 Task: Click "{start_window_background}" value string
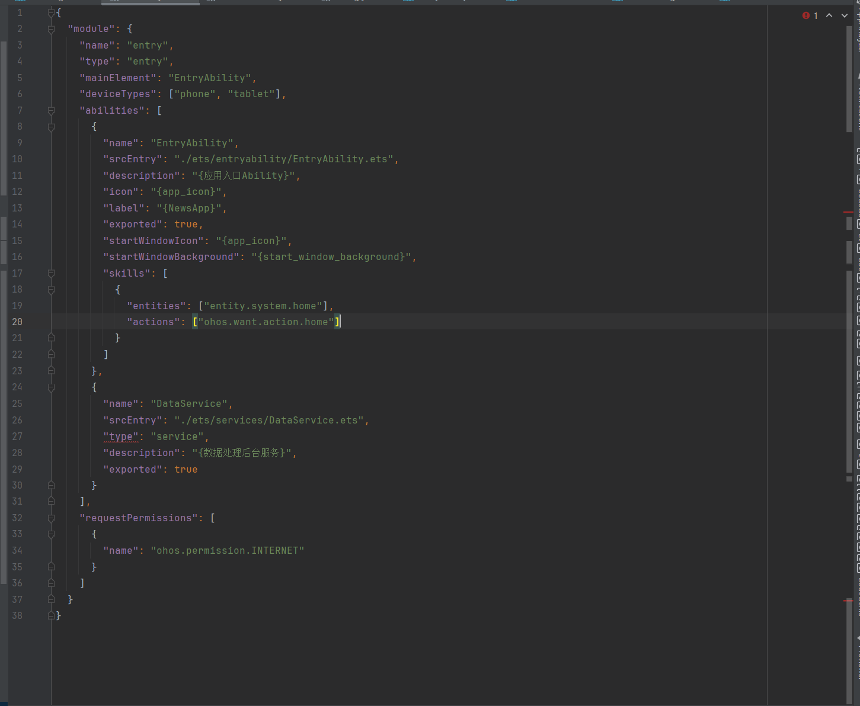331,257
